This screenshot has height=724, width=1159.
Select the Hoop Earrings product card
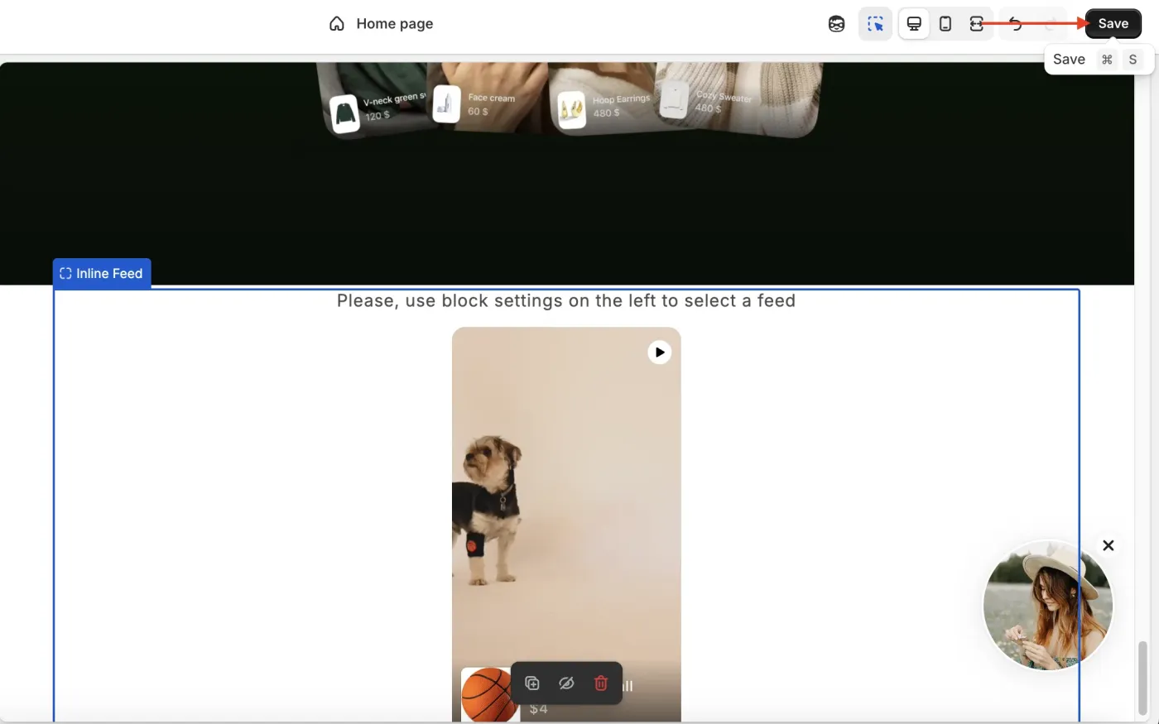point(604,103)
